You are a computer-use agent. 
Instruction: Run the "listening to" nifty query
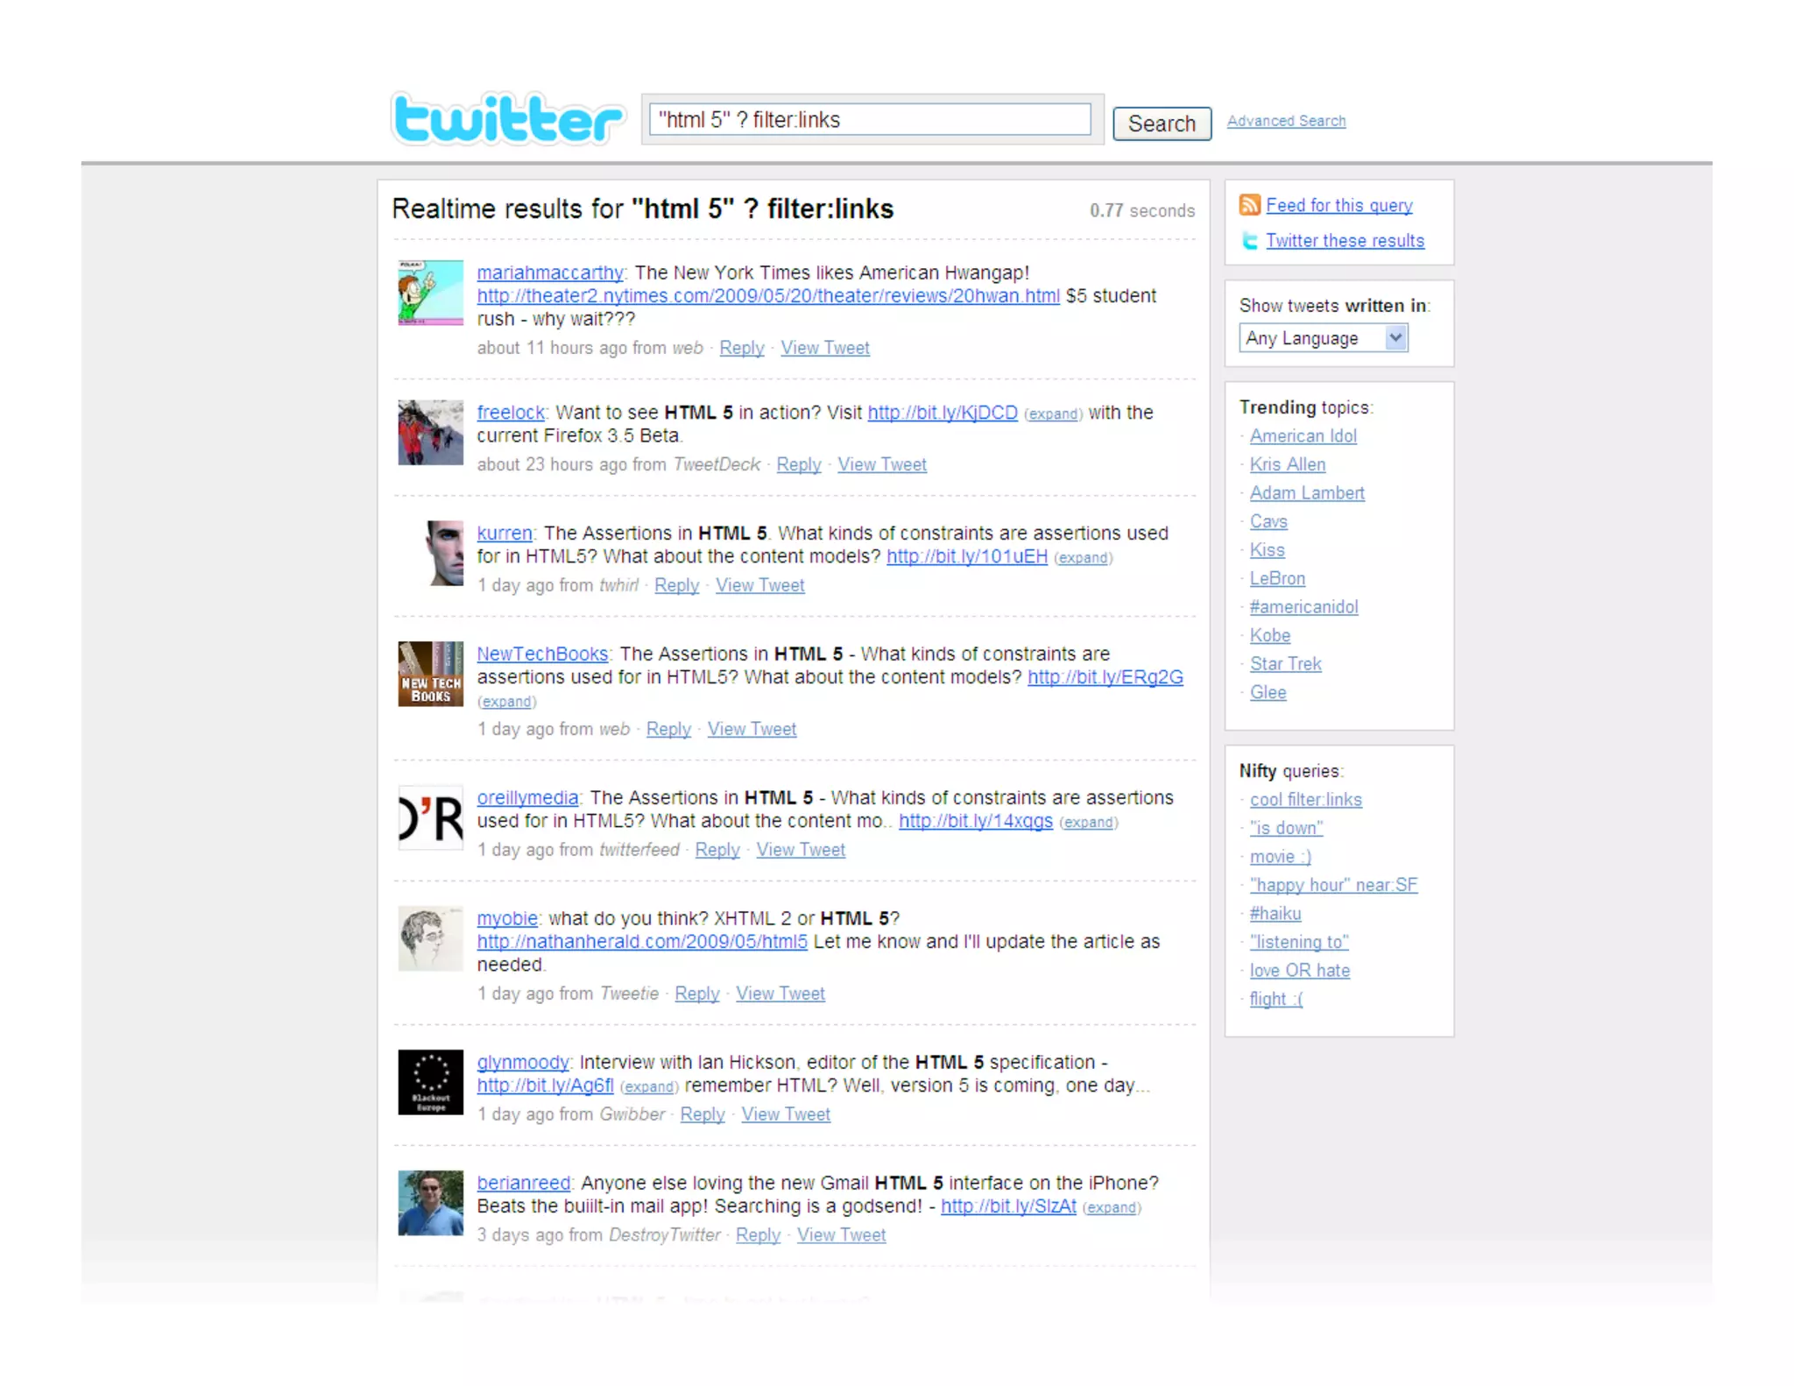(1299, 942)
